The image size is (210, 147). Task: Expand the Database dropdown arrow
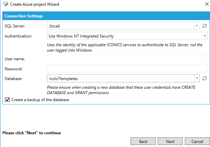(197, 78)
